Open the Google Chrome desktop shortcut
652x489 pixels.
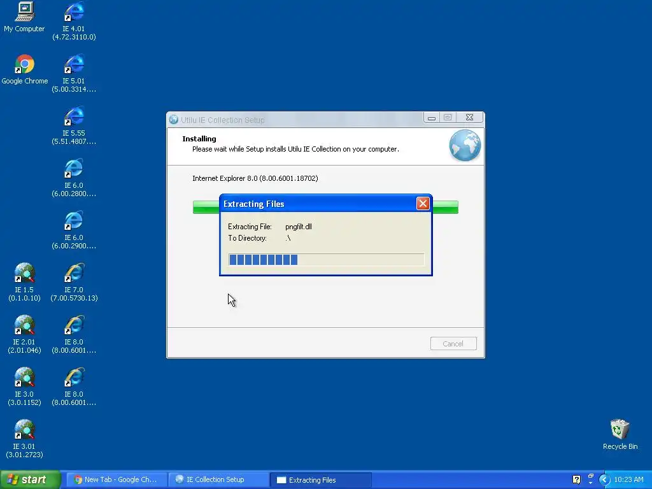pyautogui.click(x=25, y=69)
